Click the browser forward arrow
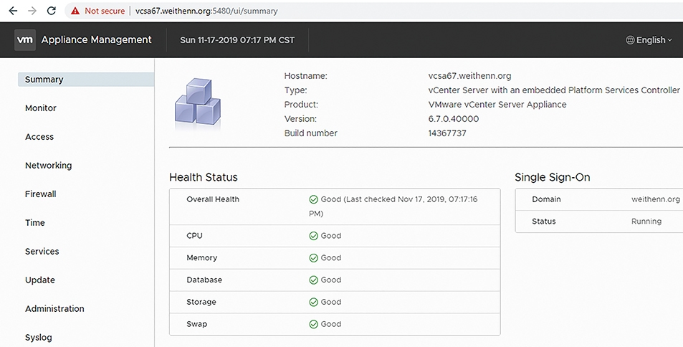This screenshot has width=683, height=347. point(32,11)
